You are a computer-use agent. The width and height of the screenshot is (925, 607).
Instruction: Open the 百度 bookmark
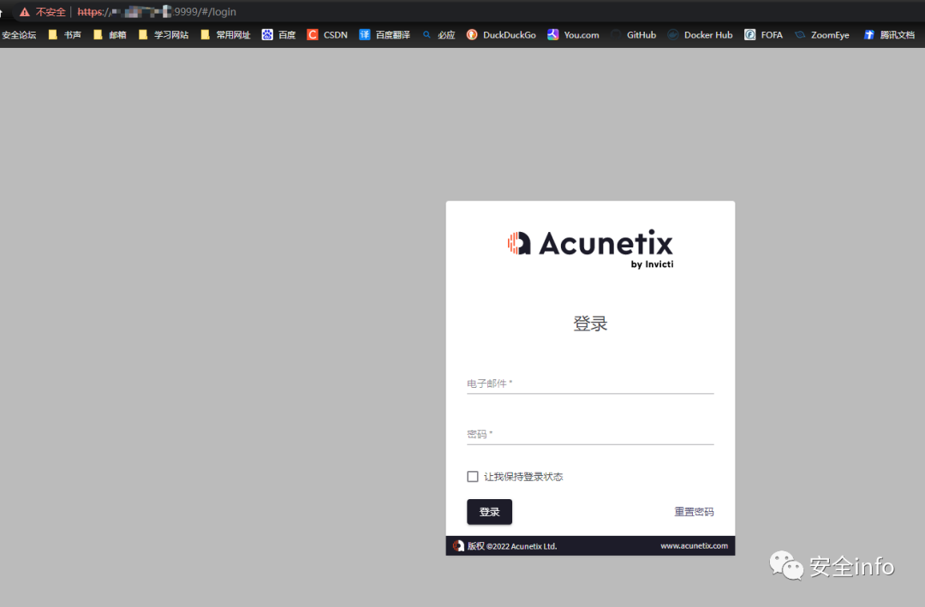click(x=279, y=35)
